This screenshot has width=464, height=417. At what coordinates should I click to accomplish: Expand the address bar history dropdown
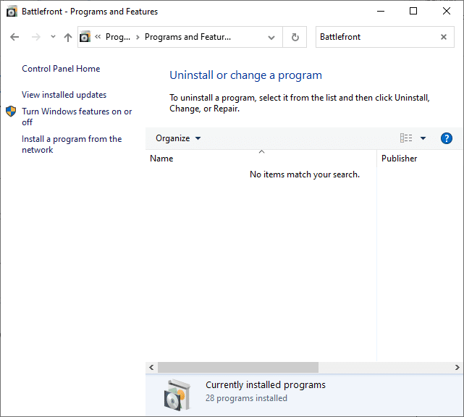point(271,37)
